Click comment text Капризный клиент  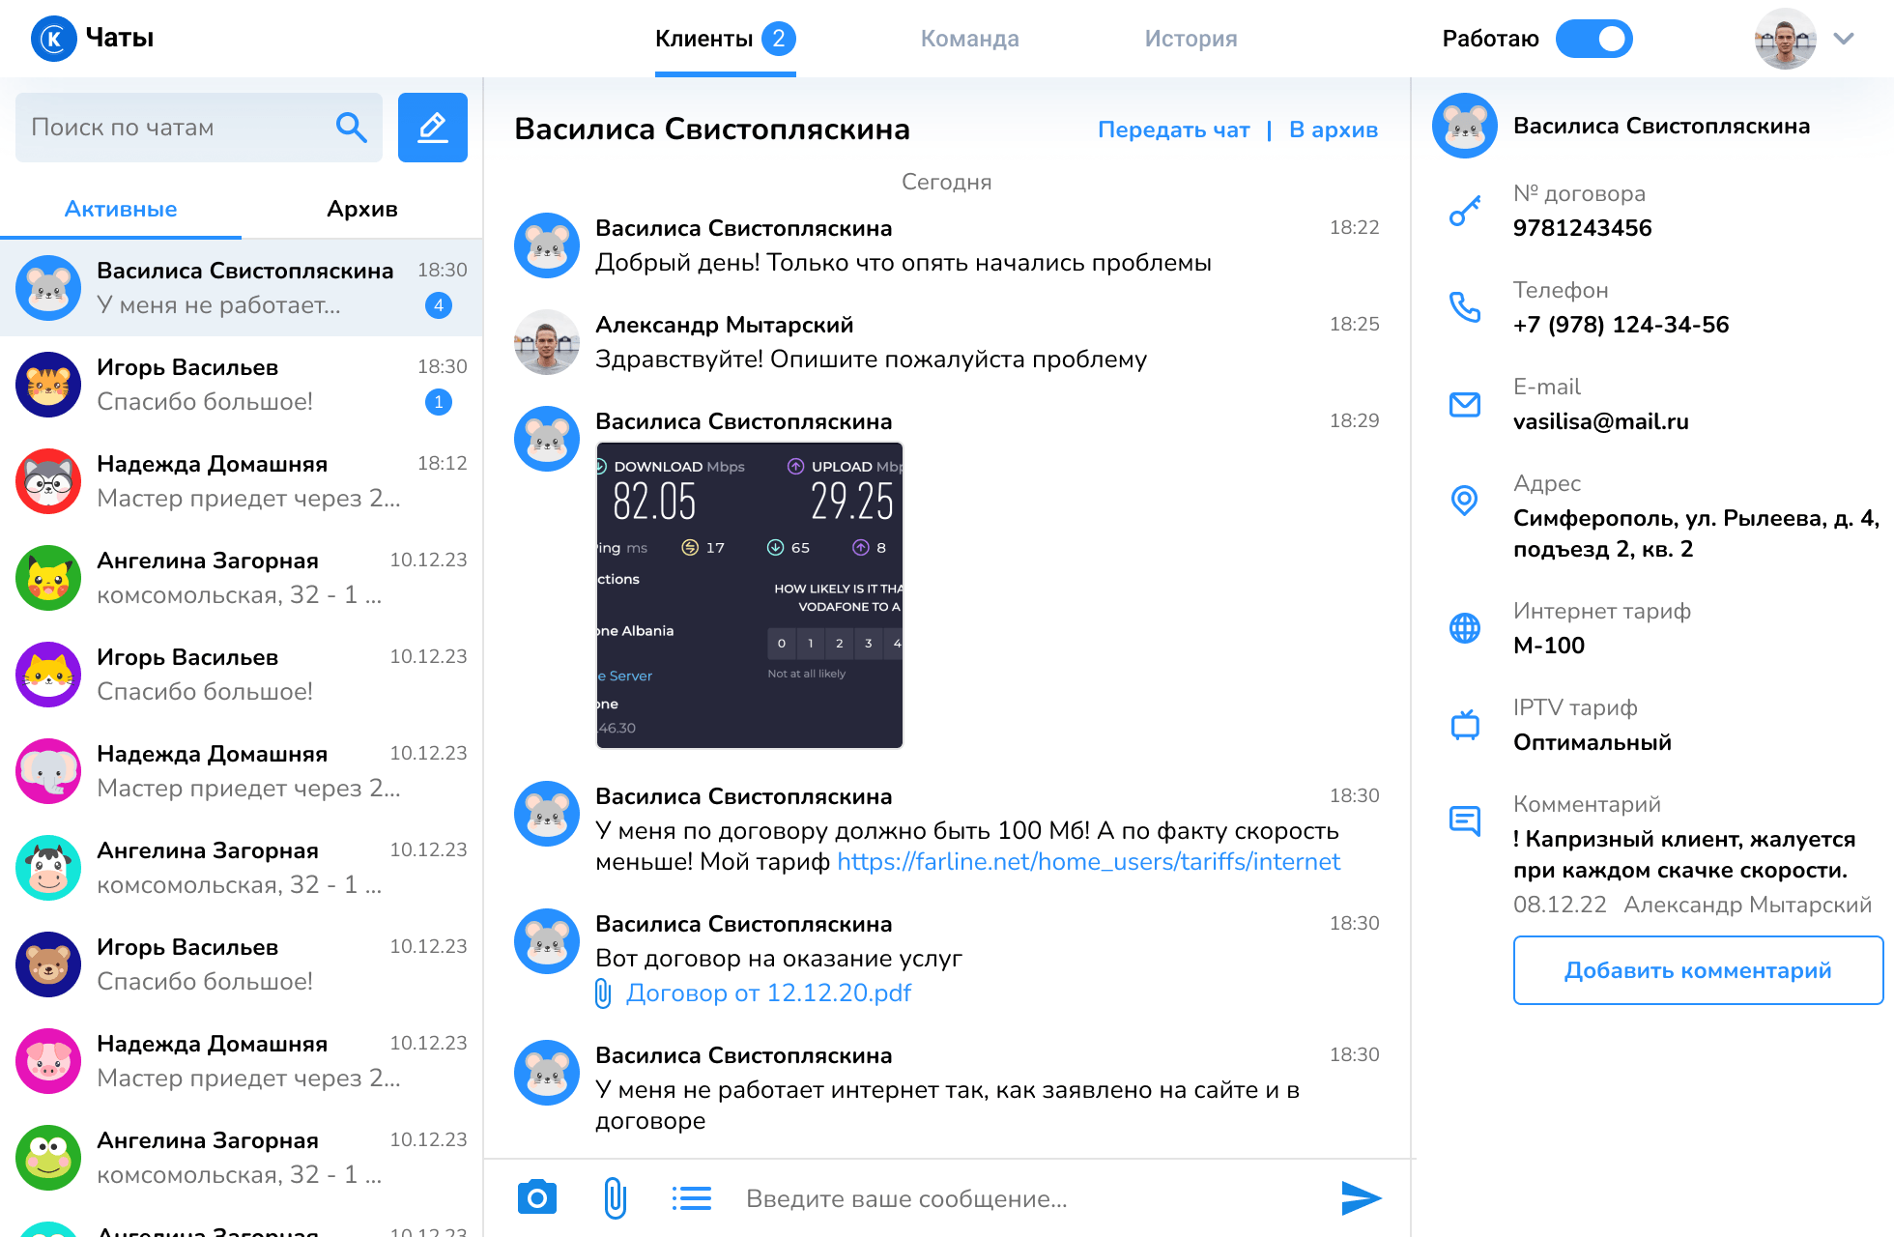pos(1684,854)
